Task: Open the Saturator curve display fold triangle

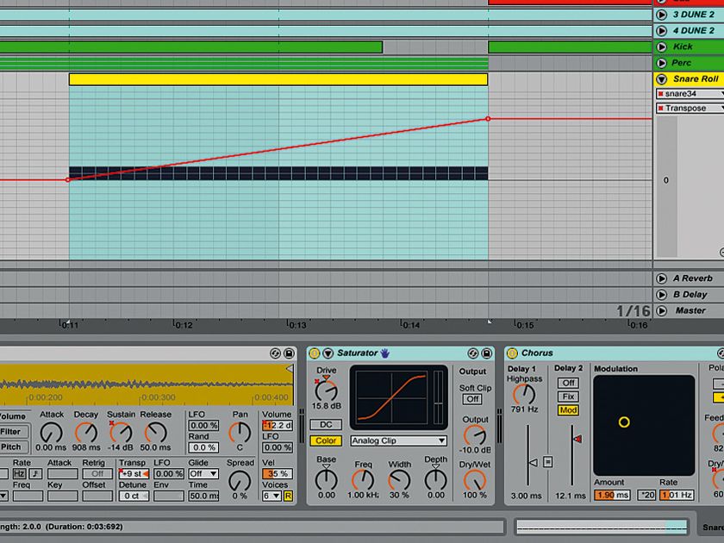Action: (328, 353)
